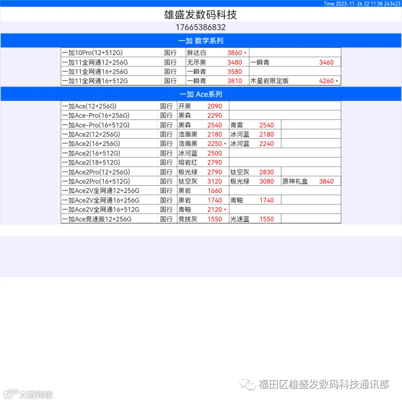Select the 木星岩限定版 cell
The height and width of the screenshot is (402, 402).
point(269,81)
